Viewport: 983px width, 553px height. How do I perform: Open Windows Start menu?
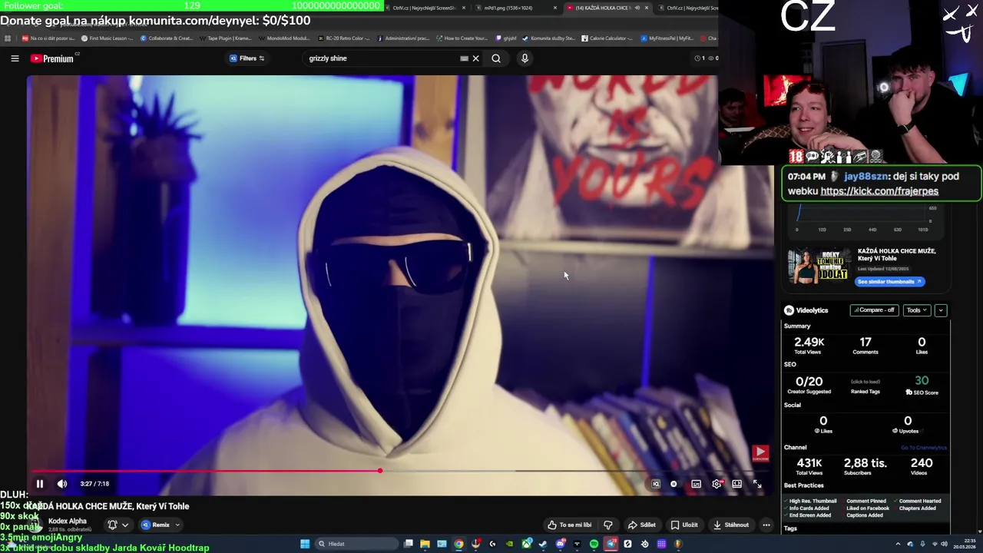point(305,544)
